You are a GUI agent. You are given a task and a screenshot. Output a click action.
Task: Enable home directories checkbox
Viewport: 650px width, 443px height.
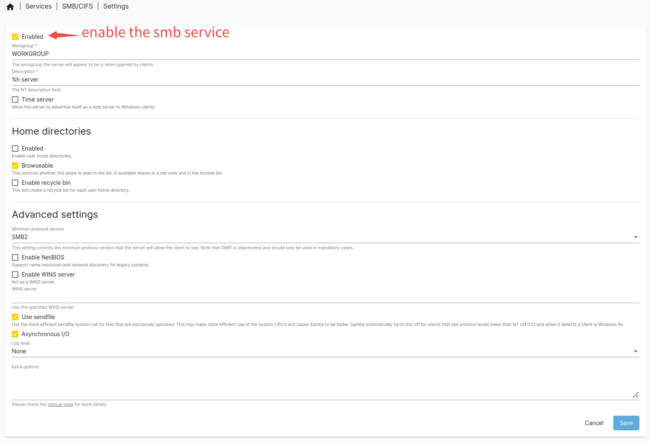pos(15,148)
